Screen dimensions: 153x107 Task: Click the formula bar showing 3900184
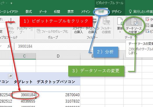pos(70,46)
